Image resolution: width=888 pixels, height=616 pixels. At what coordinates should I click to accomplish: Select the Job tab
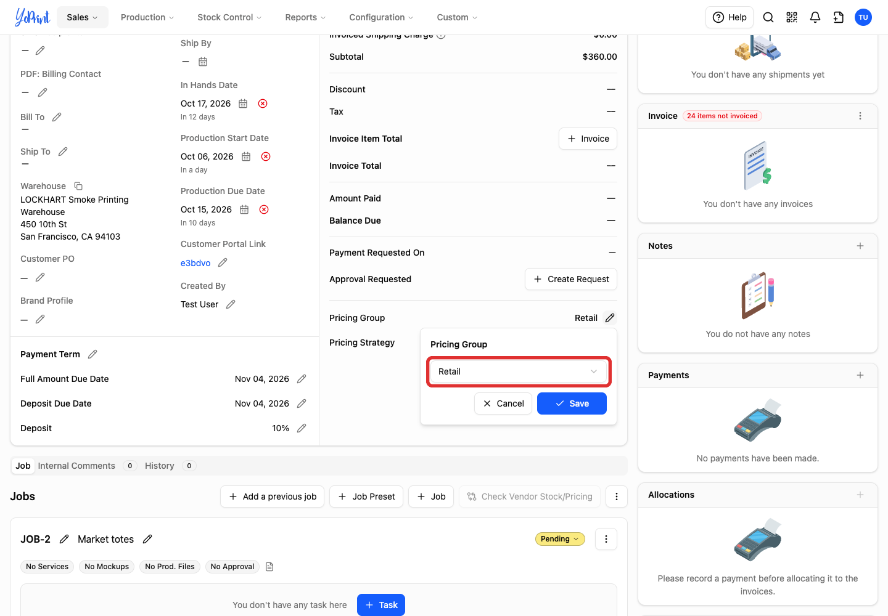23,466
